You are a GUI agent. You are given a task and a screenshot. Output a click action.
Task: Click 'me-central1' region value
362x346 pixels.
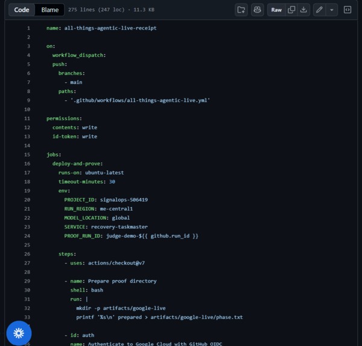(116, 209)
